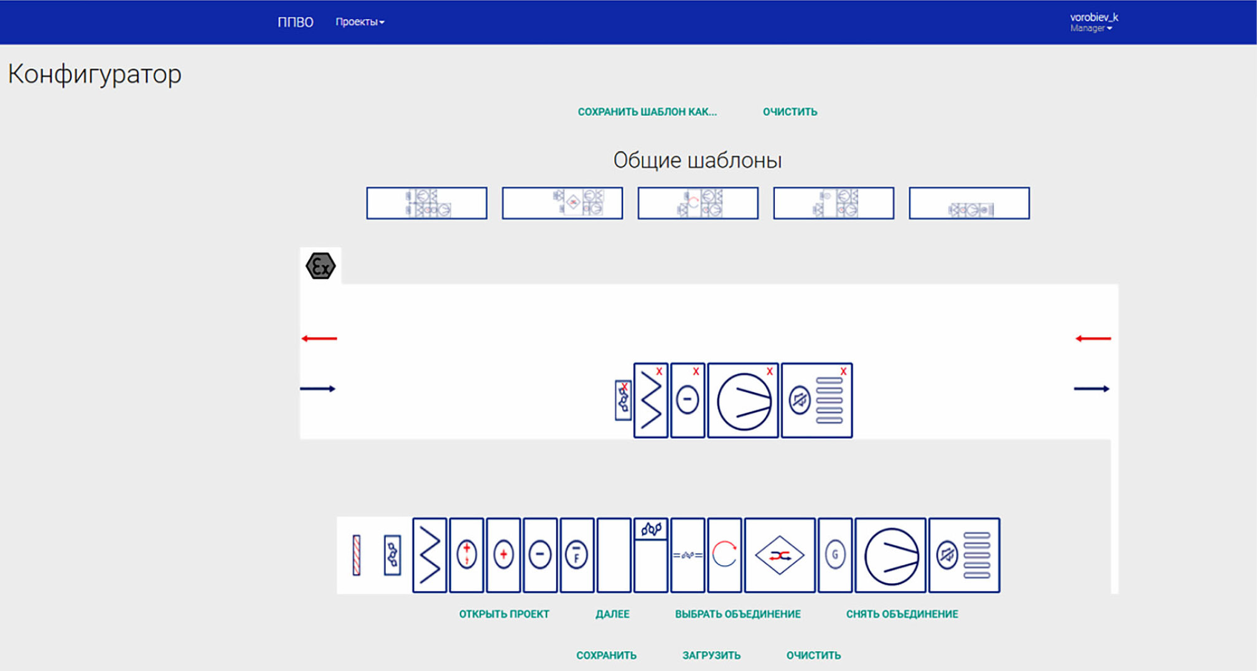Remove the zigzag filter from the unit
This screenshot has height=671, width=1257.
(x=659, y=372)
